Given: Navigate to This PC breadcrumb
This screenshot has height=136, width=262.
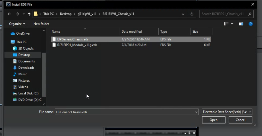Looking at the screenshot, I should tap(48, 14).
